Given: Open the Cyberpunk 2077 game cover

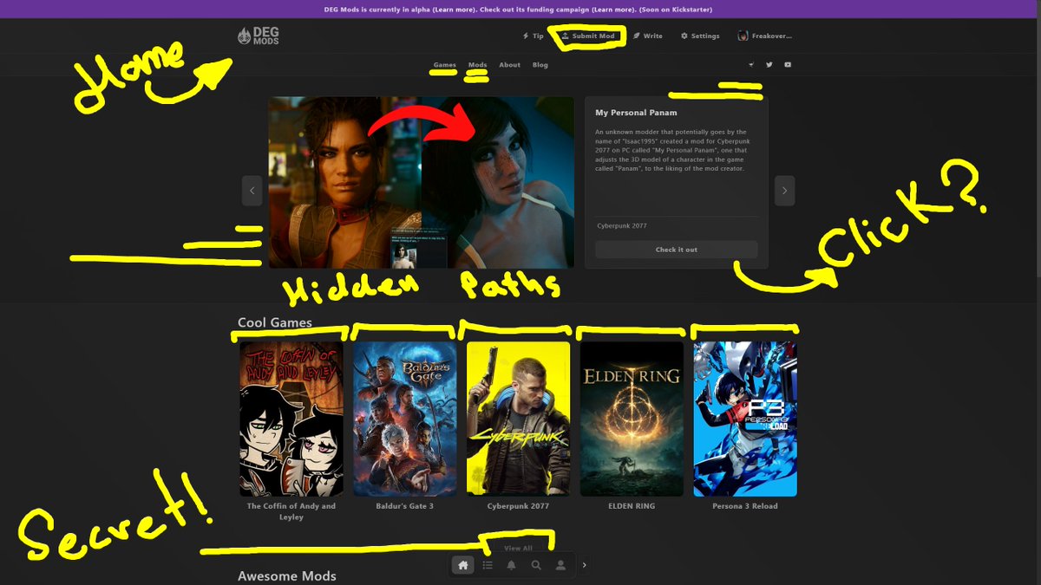Looking at the screenshot, I should point(518,419).
